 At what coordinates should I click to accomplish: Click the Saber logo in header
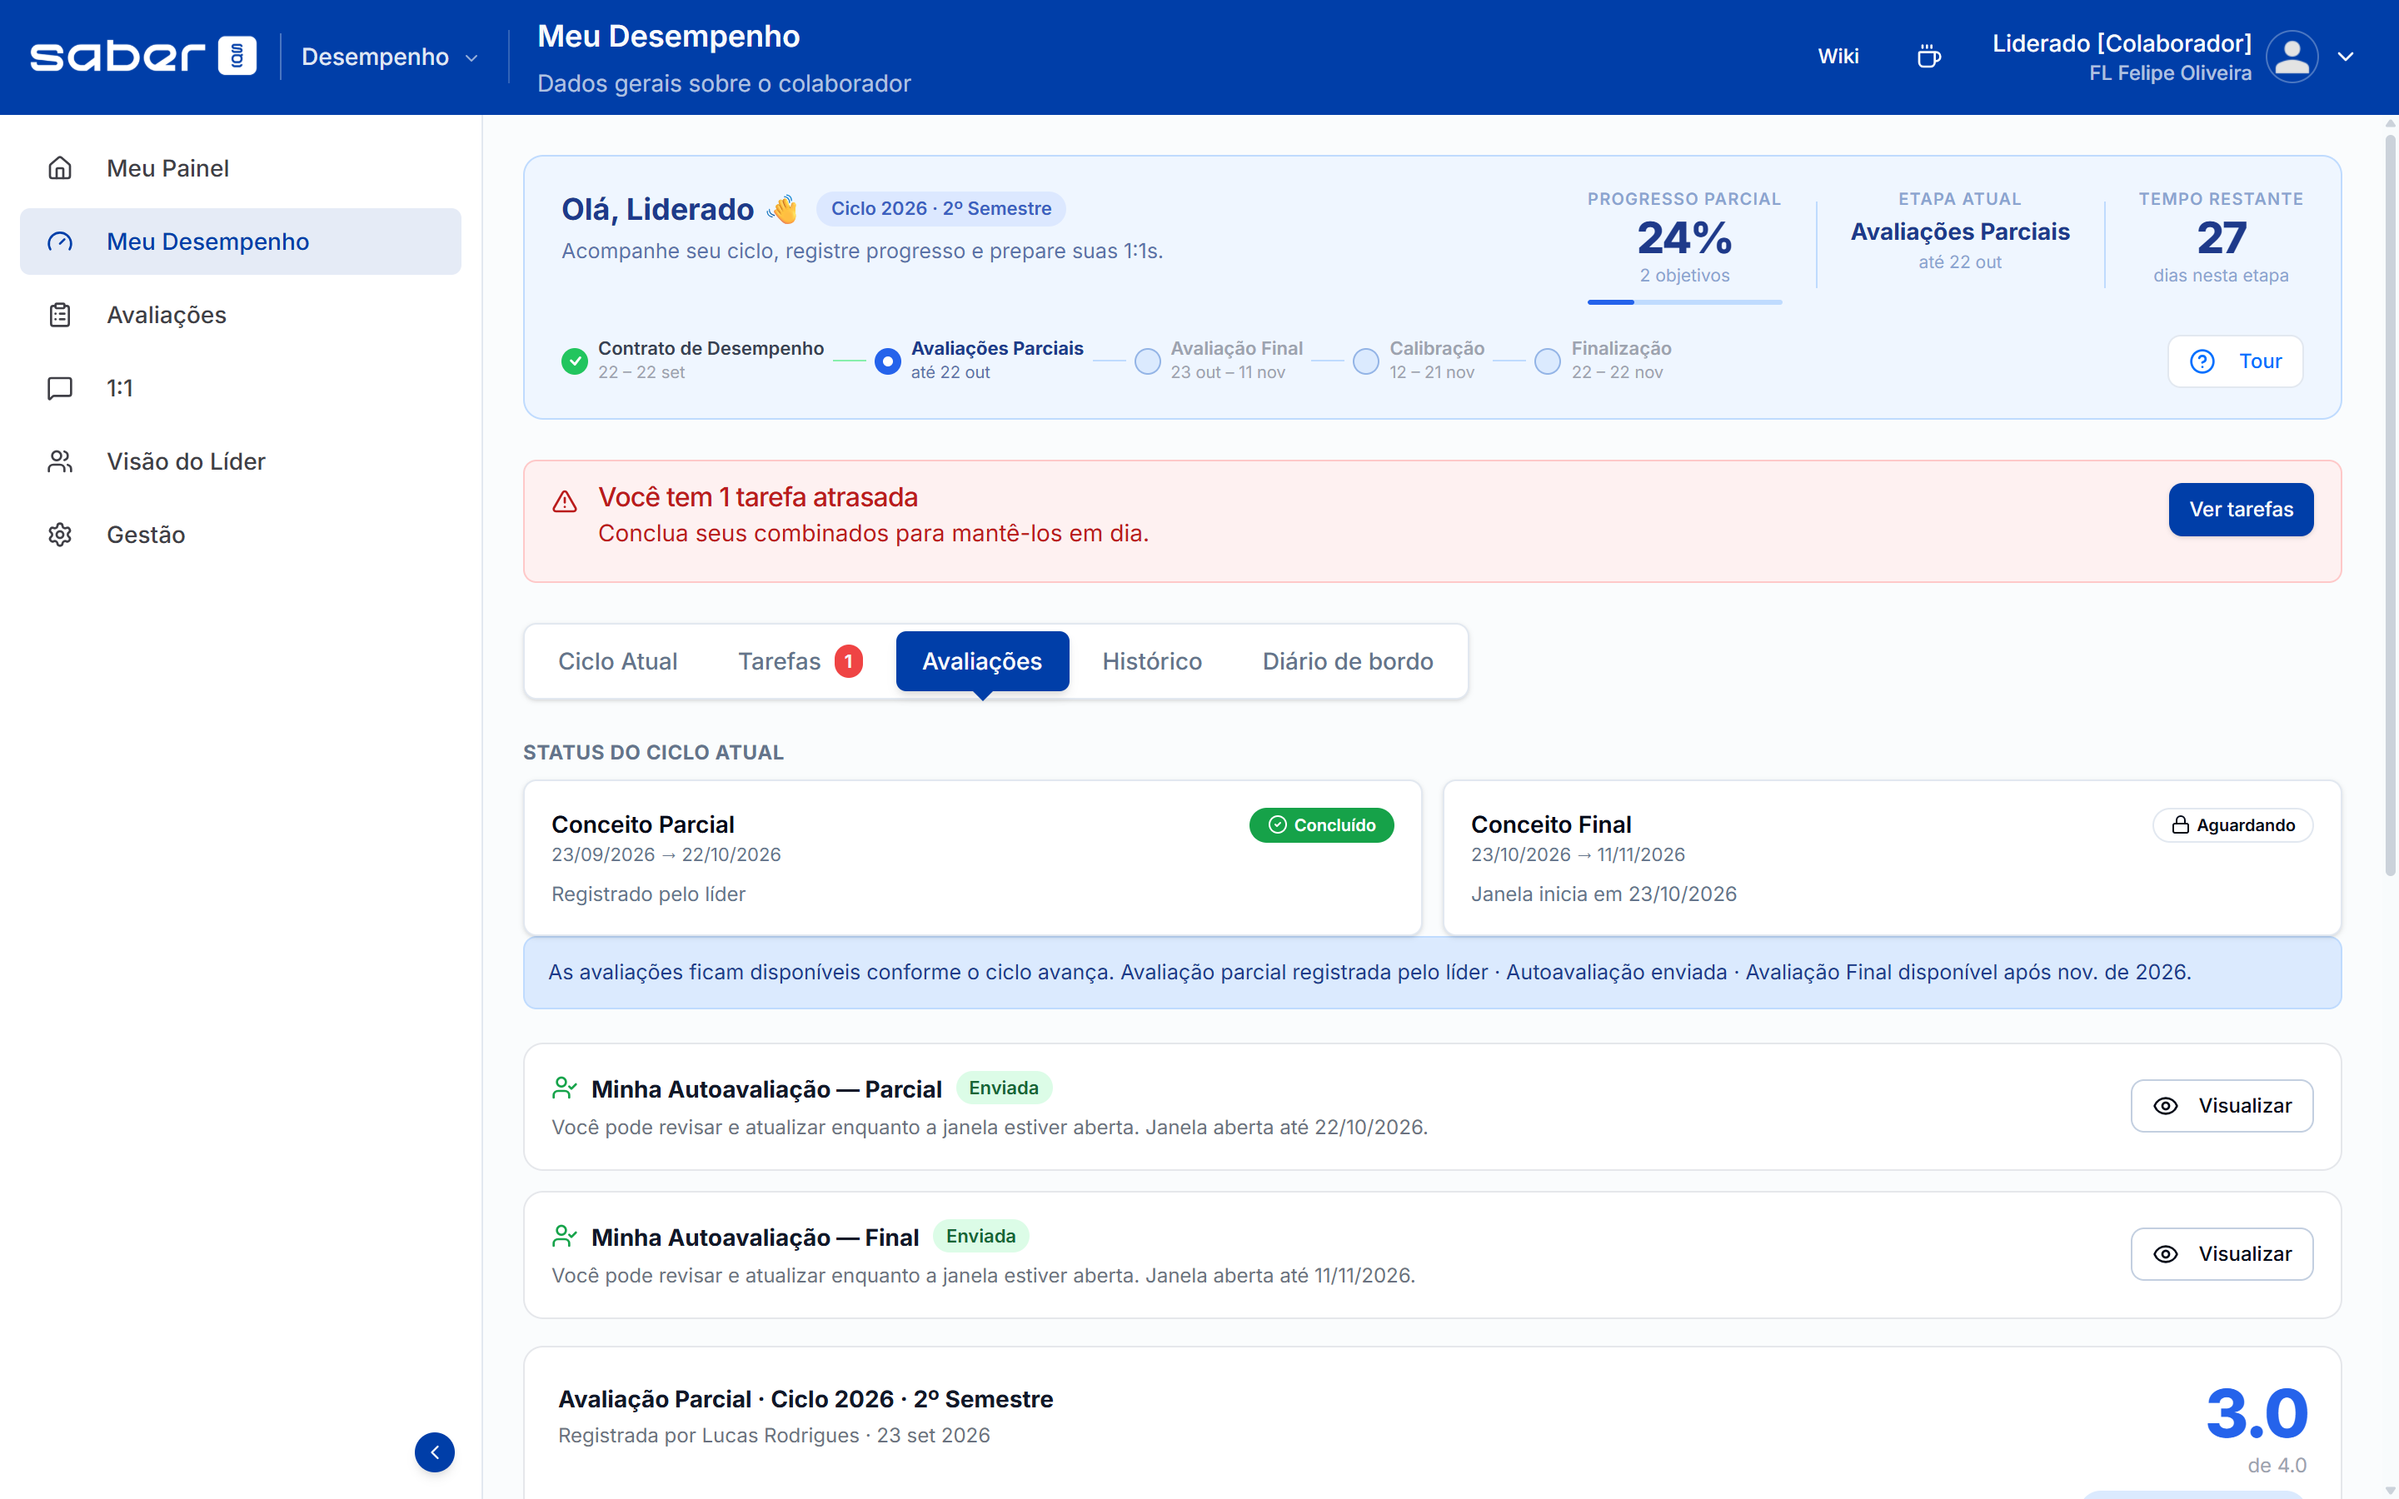[142, 57]
